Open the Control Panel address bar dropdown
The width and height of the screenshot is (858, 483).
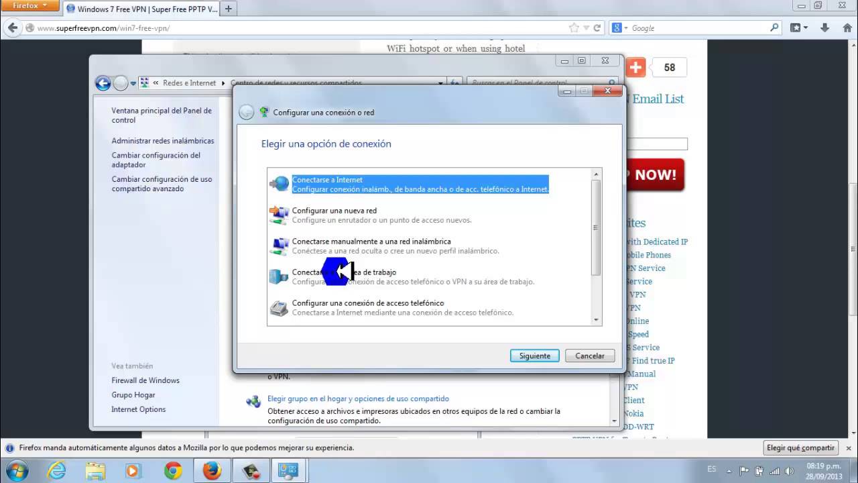(x=440, y=84)
